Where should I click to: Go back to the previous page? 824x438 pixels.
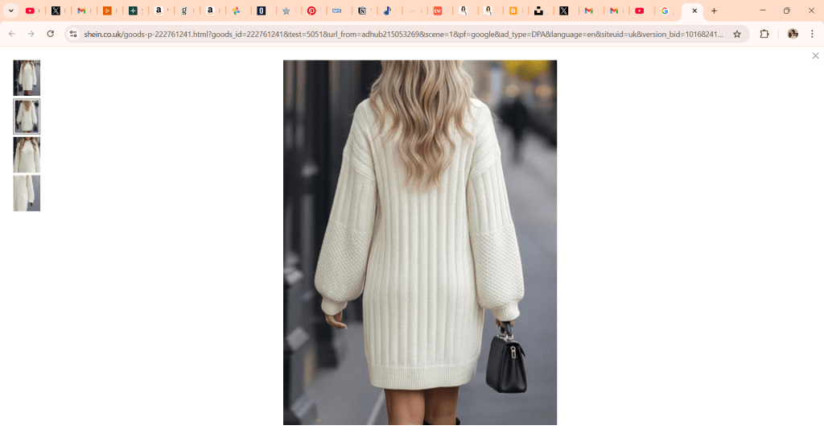(12, 34)
